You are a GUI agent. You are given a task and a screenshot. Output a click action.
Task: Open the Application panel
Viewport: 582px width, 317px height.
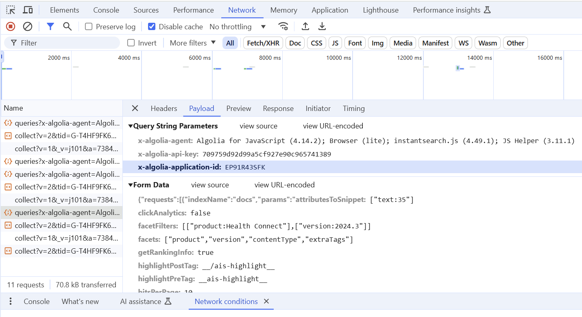coord(330,10)
